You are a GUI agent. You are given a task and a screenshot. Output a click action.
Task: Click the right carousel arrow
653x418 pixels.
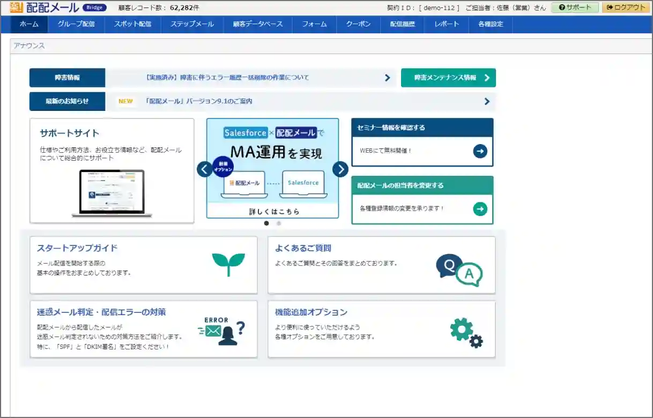click(340, 168)
